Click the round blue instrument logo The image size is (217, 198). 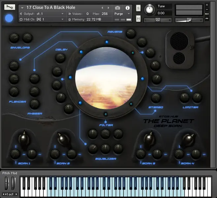click(9, 18)
